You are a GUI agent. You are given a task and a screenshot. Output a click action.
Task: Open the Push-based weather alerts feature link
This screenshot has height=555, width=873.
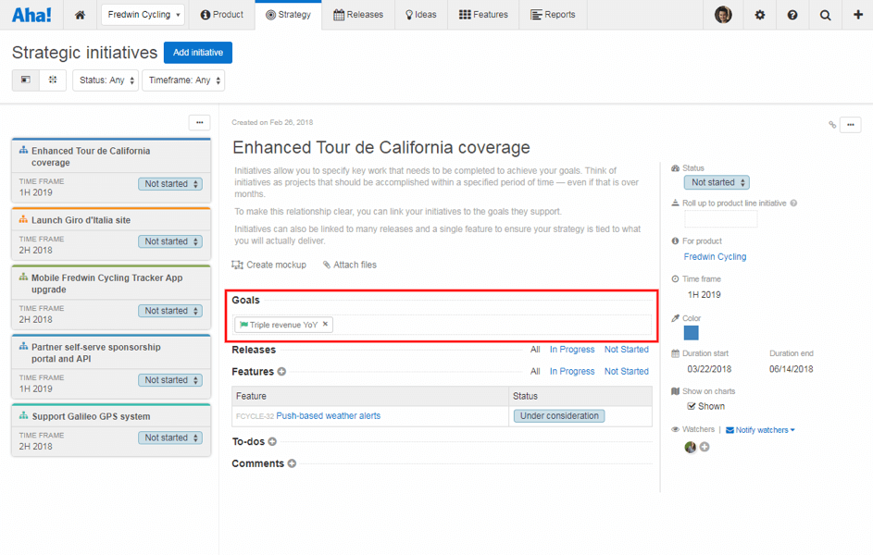tap(328, 416)
